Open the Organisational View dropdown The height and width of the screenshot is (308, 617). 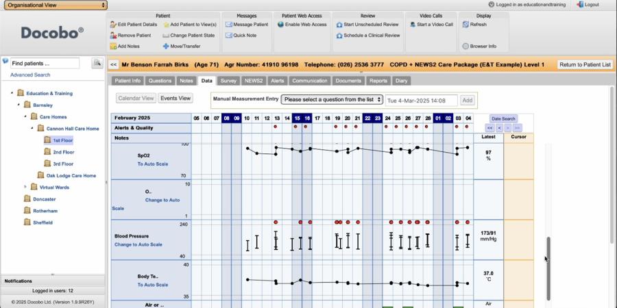56,5
